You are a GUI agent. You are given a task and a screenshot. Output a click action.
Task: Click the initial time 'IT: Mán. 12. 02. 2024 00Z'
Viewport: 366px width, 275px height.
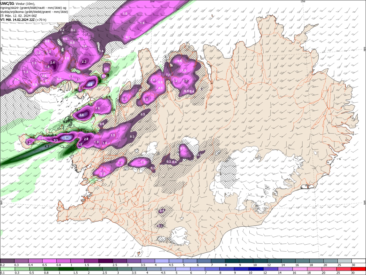tap(19, 16)
